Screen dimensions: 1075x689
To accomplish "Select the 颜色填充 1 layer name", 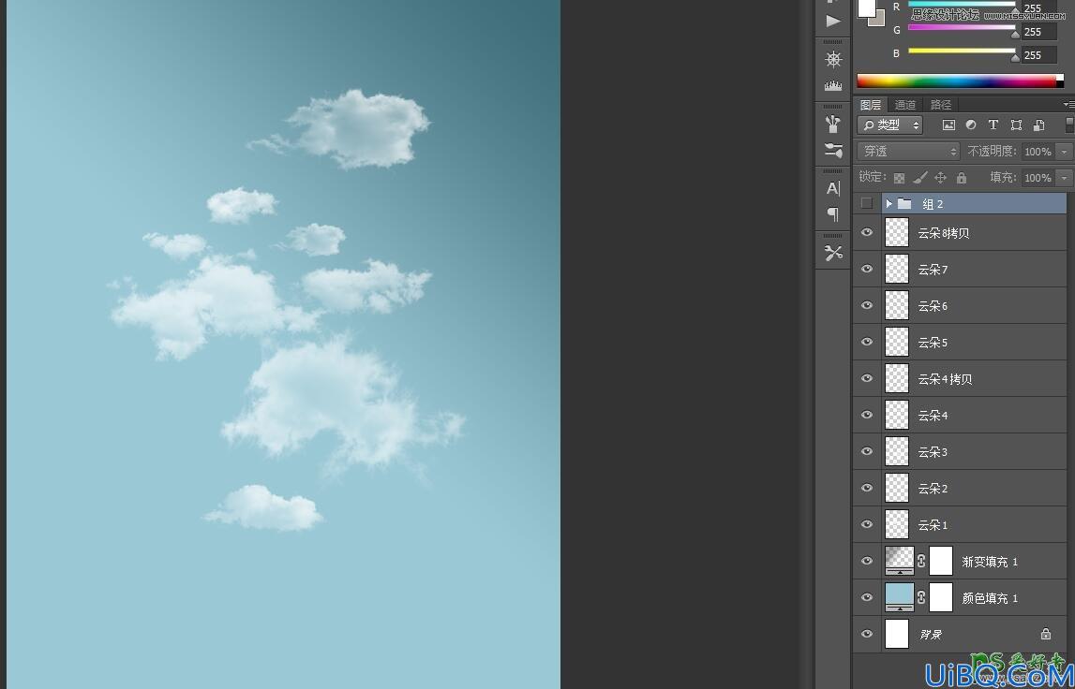I will coord(990,598).
